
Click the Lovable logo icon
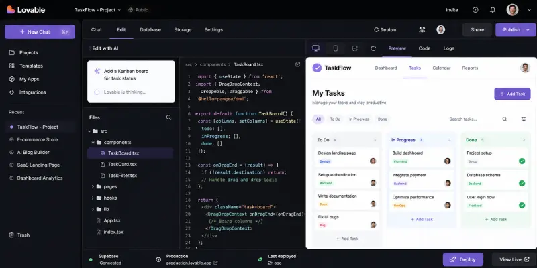click(11, 10)
